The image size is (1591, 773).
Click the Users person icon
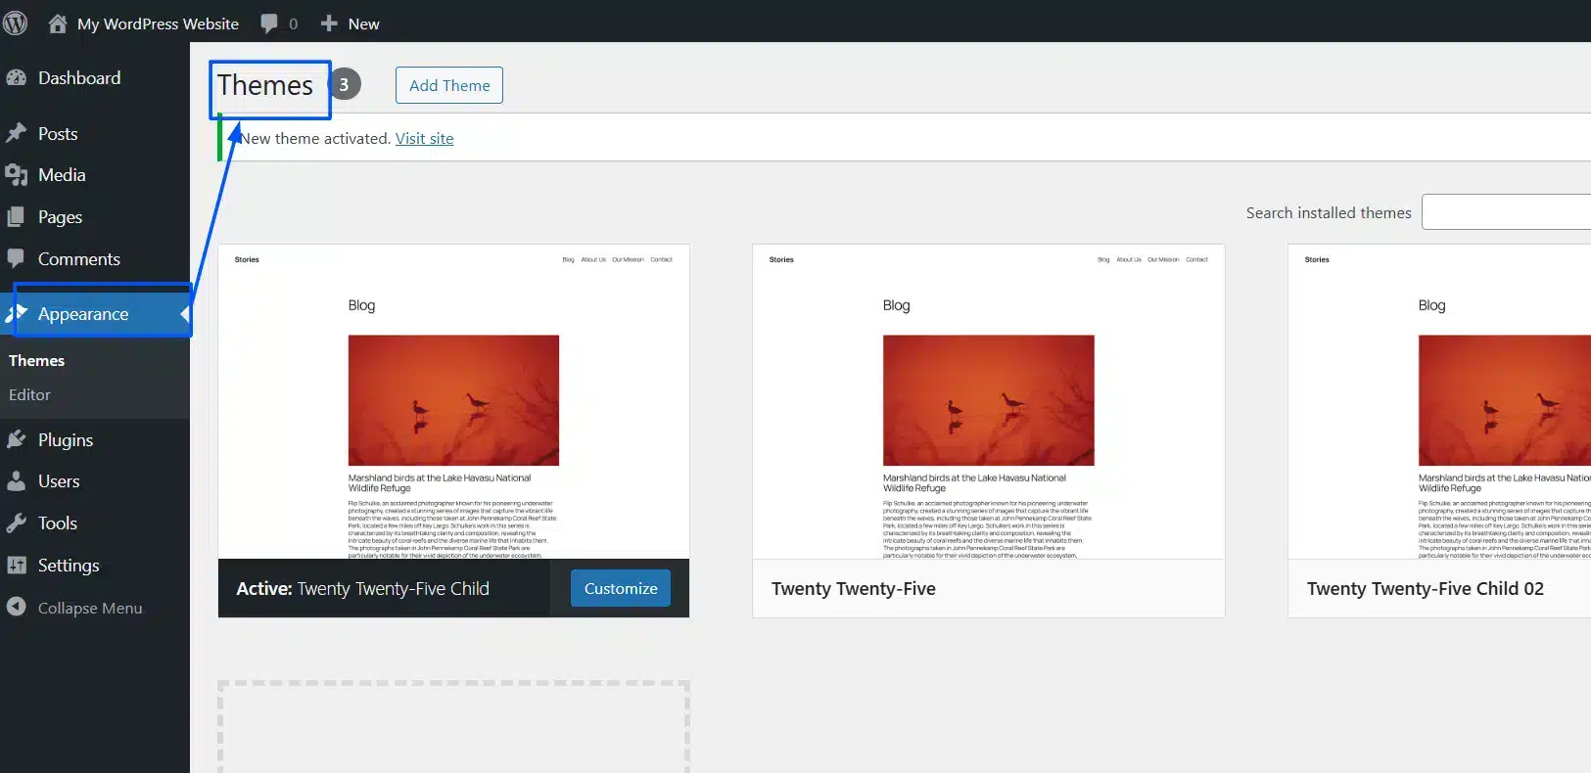(16, 481)
